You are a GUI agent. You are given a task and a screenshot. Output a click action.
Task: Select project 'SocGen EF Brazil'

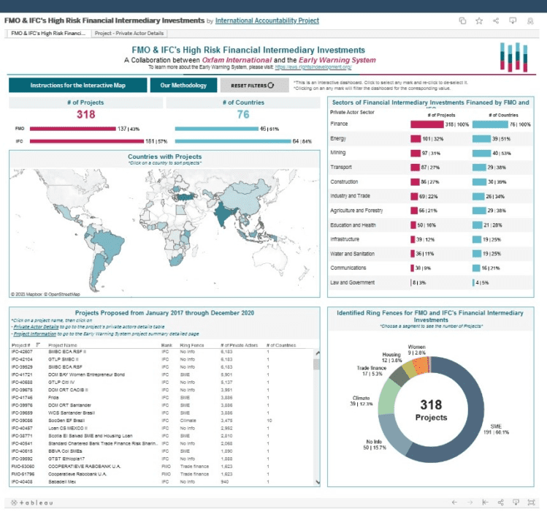pyautogui.click(x=66, y=421)
